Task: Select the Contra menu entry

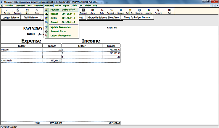Action: [x=54, y=18]
